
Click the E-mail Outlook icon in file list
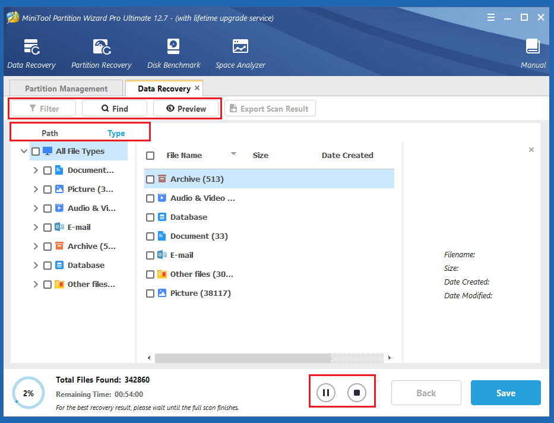[x=162, y=255]
